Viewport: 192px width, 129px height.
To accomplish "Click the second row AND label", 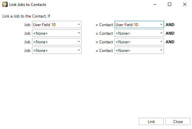I will point(170,33).
